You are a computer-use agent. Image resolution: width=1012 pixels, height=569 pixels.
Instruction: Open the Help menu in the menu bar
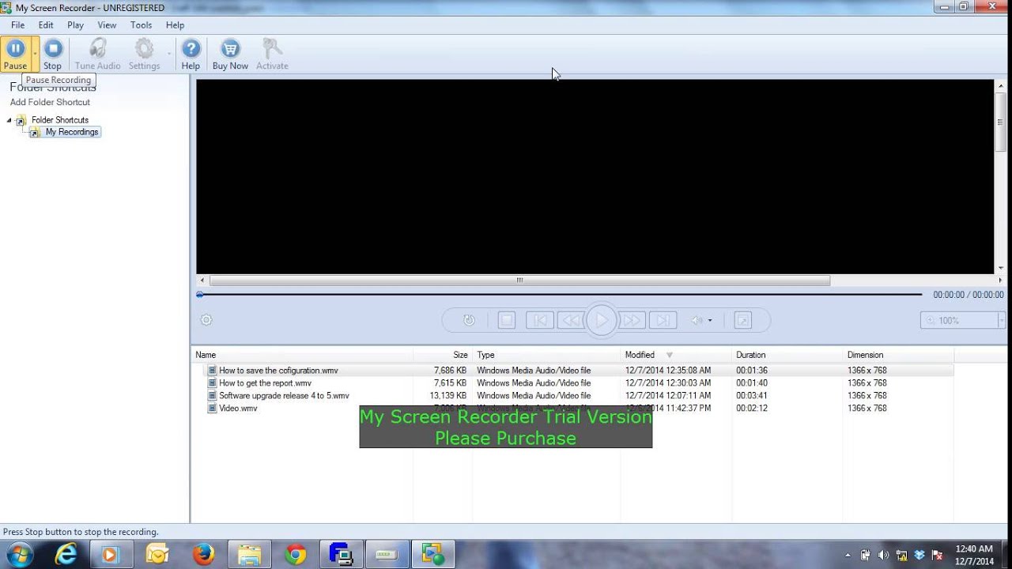coord(175,25)
